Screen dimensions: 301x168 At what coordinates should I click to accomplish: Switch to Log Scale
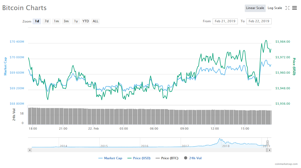pos(275,8)
